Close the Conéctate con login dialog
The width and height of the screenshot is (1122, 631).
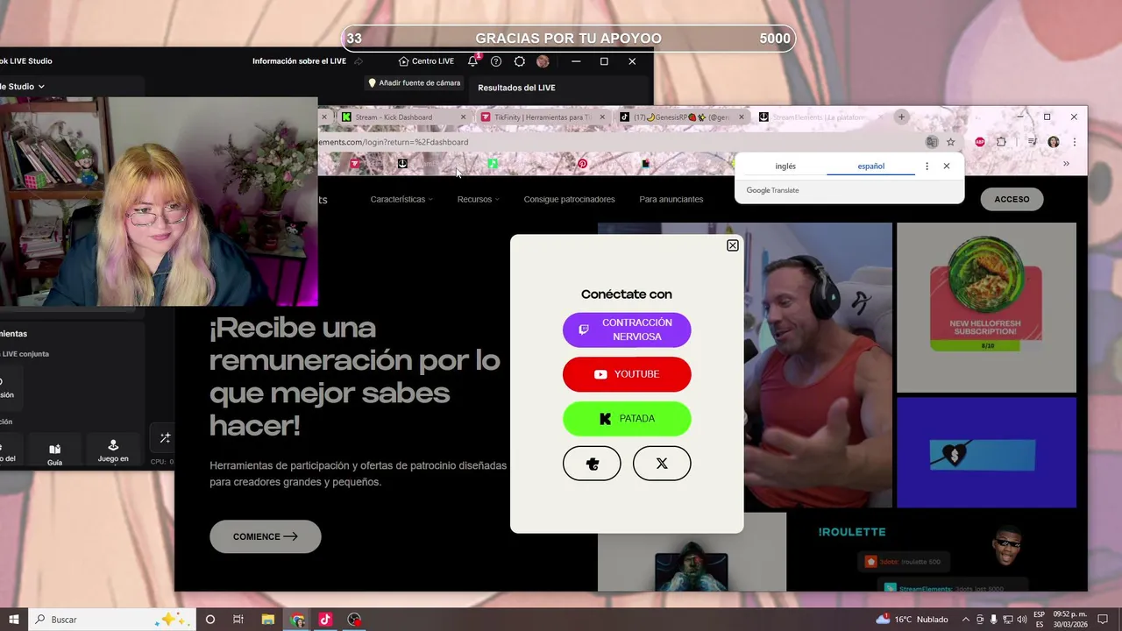733,245
